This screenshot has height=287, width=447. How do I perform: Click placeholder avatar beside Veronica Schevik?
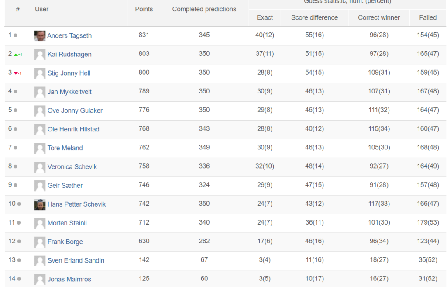[x=40, y=167]
